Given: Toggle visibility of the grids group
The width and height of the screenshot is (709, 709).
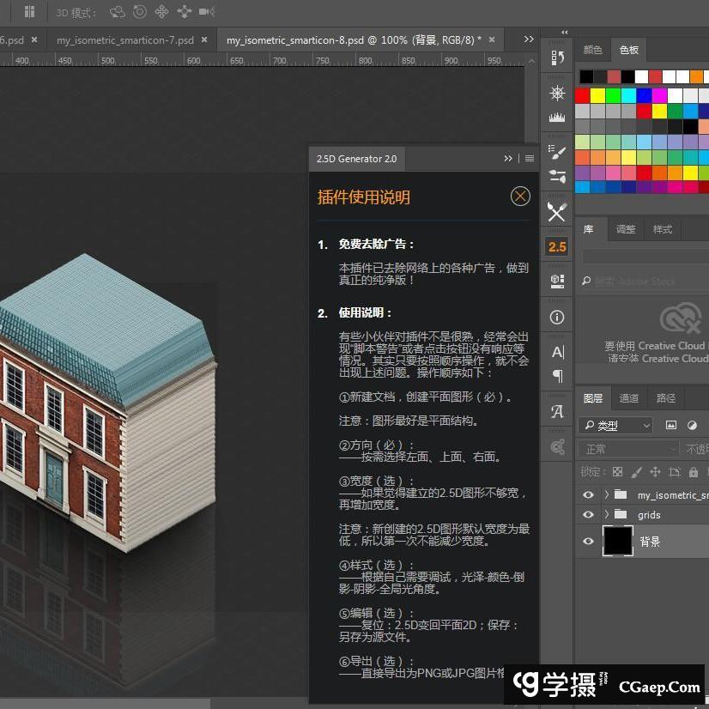Looking at the screenshot, I should [x=588, y=515].
